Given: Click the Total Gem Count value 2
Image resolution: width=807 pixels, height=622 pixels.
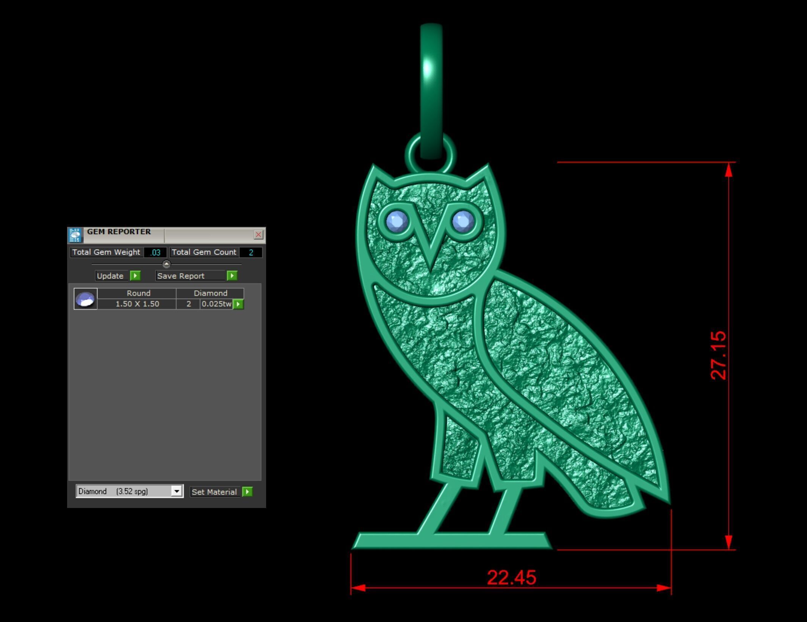Looking at the screenshot, I should (251, 252).
